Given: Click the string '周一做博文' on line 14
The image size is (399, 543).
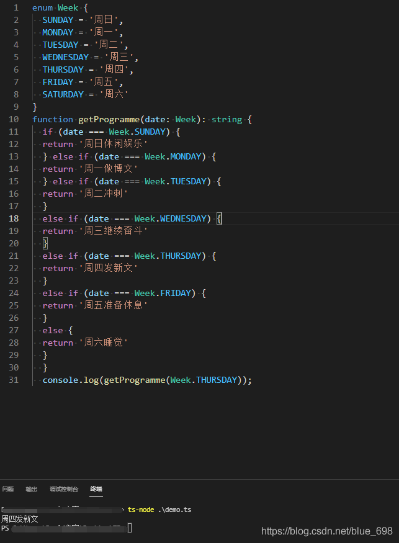Looking at the screenshot, I should [x=109, y=169].
